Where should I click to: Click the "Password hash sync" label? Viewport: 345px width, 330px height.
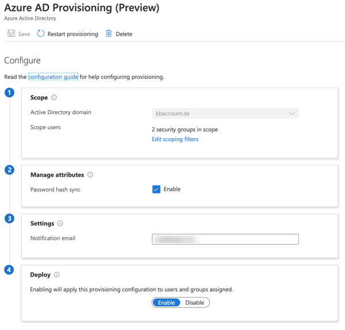click(x=55, y=189)
